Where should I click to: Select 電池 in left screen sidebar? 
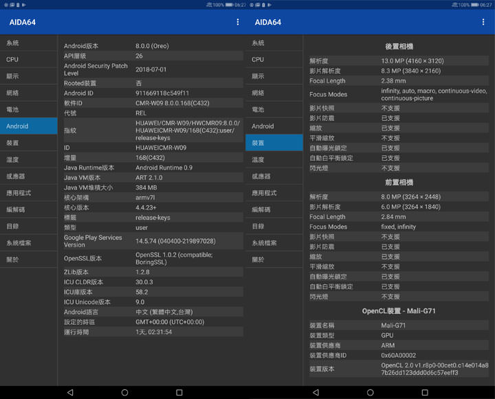pos(29,109)
